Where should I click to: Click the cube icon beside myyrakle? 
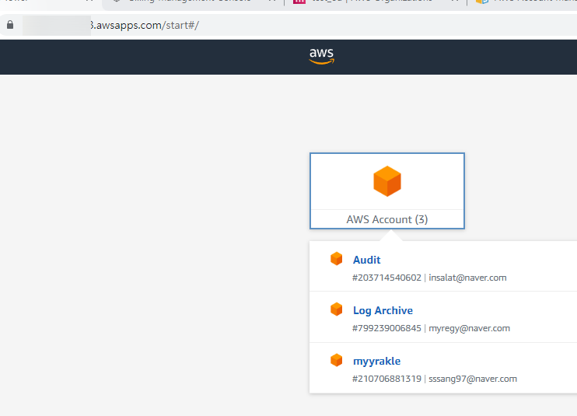(x=337, y=360)
